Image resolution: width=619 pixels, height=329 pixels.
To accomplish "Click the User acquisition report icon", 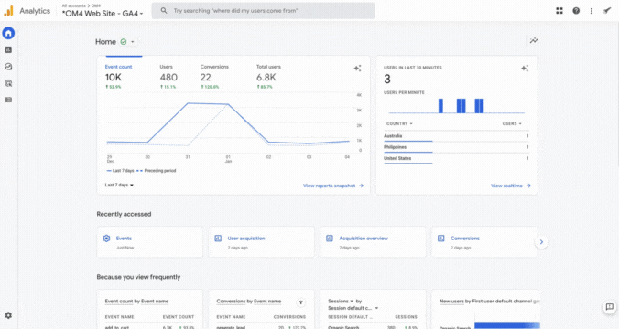I will [x=218, y=239].
